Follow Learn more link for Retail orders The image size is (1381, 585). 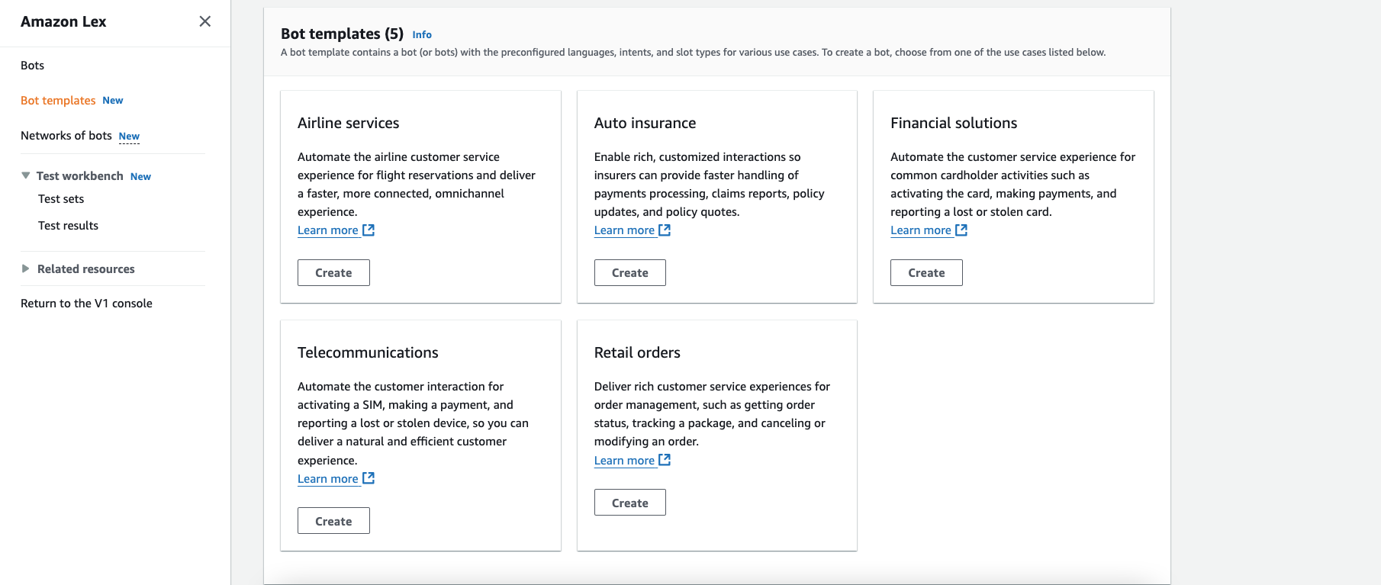pos(624,461)
